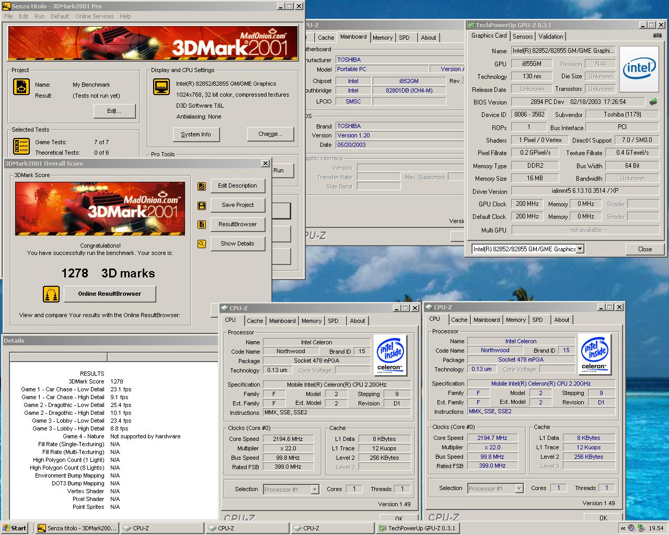
Task: Click the GPU-Z camera screenshot icon
Action: click(657, 36)
